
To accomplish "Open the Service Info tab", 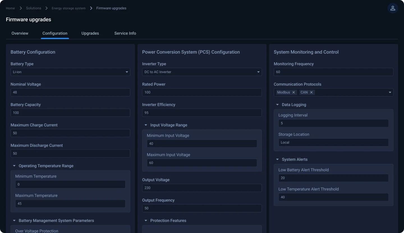I will pyautogui.click(x=125, y=33).
